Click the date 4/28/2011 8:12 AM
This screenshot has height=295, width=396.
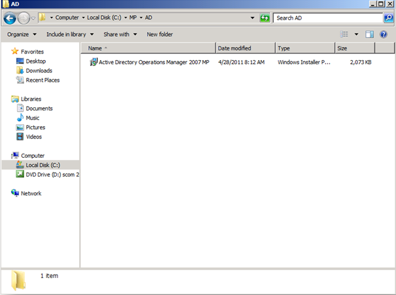[x=241, y=62]
